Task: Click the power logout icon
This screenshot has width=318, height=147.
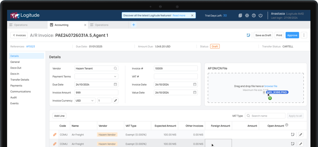Action: (261, 16)
